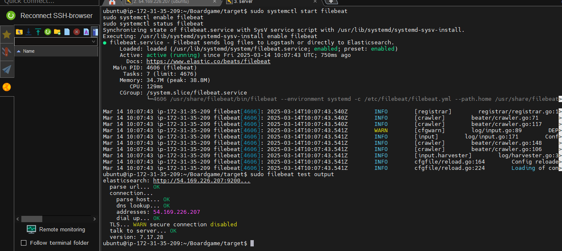Click the 'talk to server... OK' line
The image size is (562, 251).
pyautogui.click(x=143, y=231)
